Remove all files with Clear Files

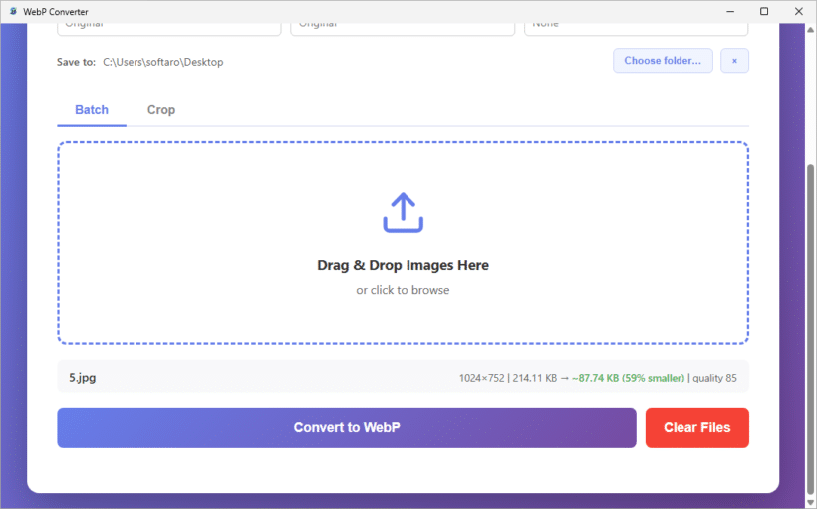[x=697, y=427]
